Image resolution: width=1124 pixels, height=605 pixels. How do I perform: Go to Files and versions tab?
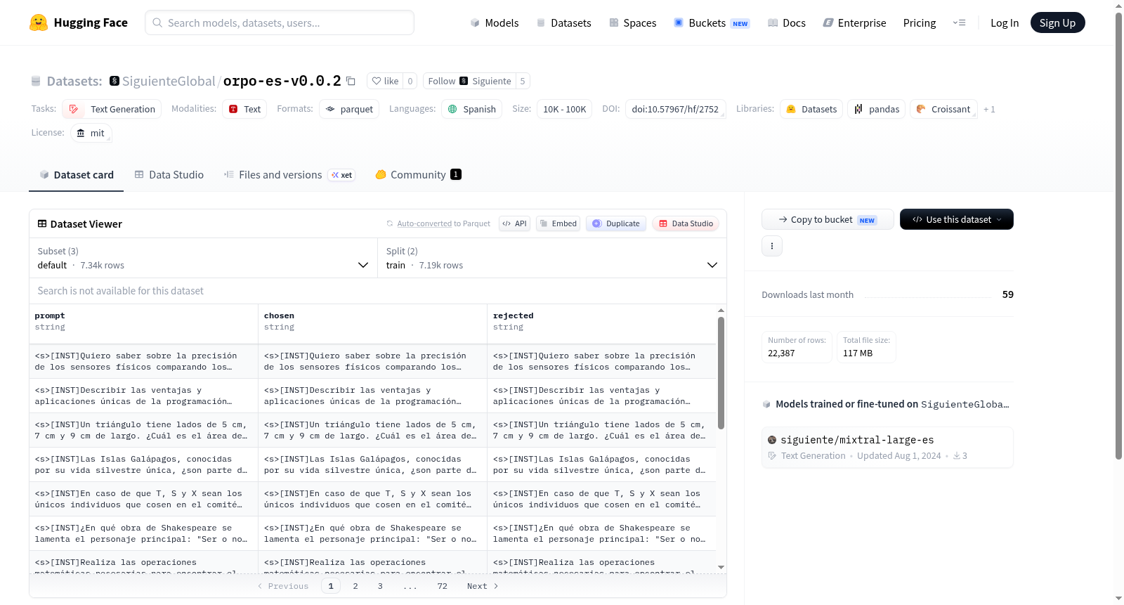tap(289, 174)
